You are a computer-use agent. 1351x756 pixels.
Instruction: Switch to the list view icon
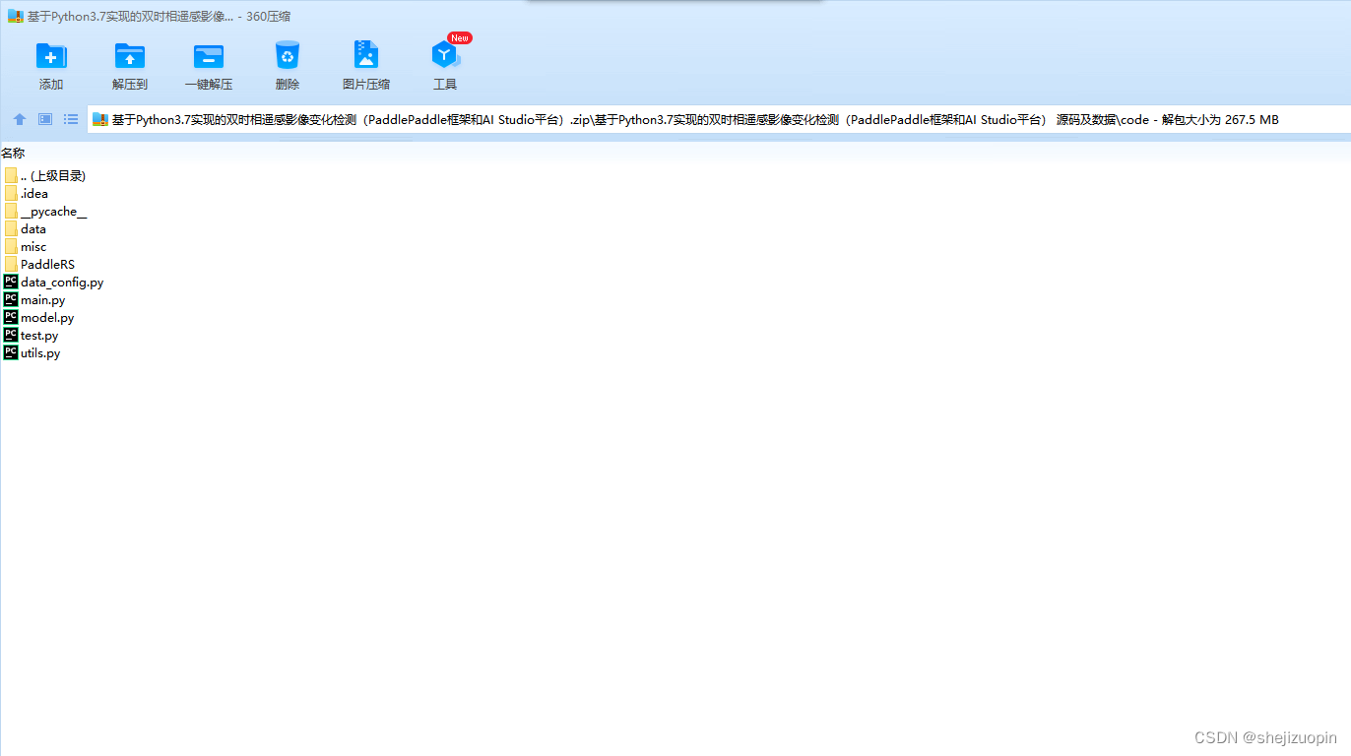(x=71, y=119)
